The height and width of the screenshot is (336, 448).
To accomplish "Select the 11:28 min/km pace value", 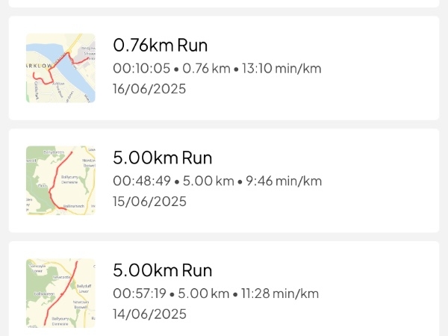I will click(x=280, y=293).
